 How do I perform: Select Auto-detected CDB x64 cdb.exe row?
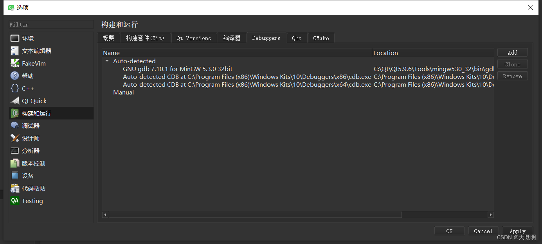(x=297, y=84)
